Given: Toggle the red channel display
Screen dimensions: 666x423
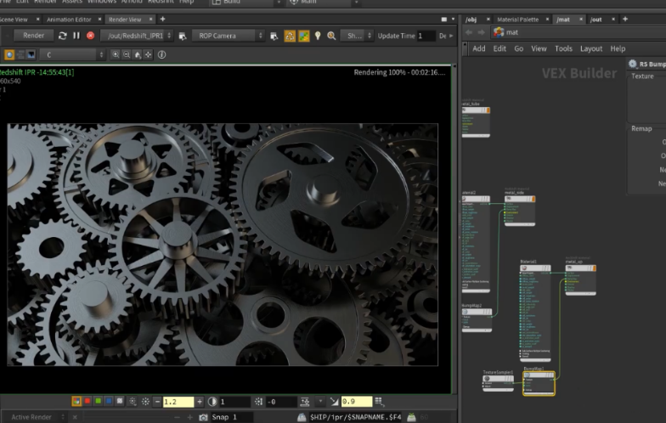Looking at the screenshot, I should [87, 401].
